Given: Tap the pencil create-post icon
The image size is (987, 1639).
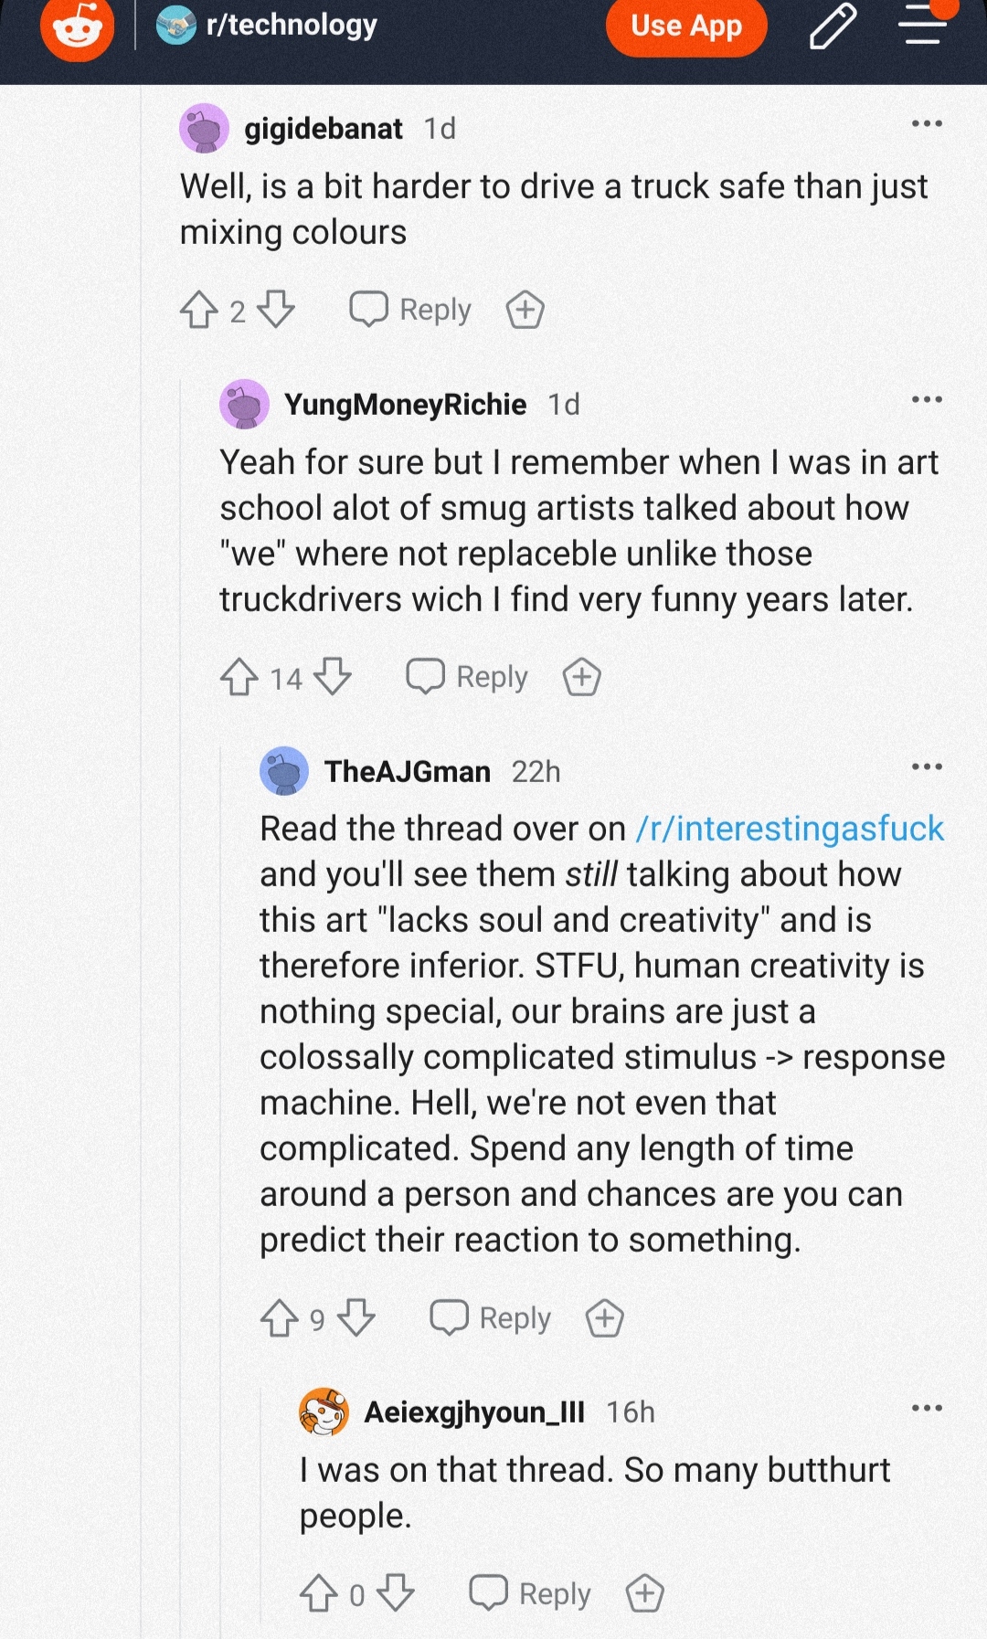Looking at the screenshot, I should coord(833,26).
